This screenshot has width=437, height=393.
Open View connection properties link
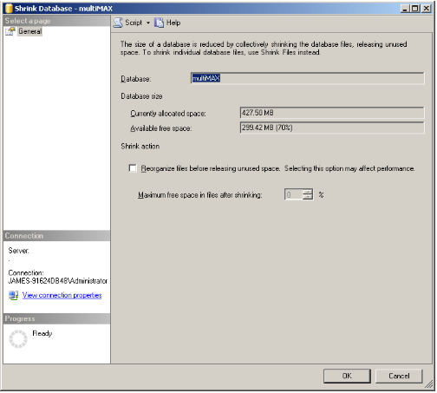coord(62,295)
